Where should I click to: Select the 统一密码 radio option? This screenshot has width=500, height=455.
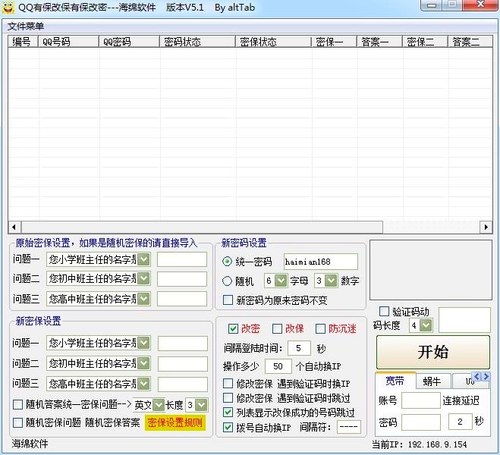[228, 262]
